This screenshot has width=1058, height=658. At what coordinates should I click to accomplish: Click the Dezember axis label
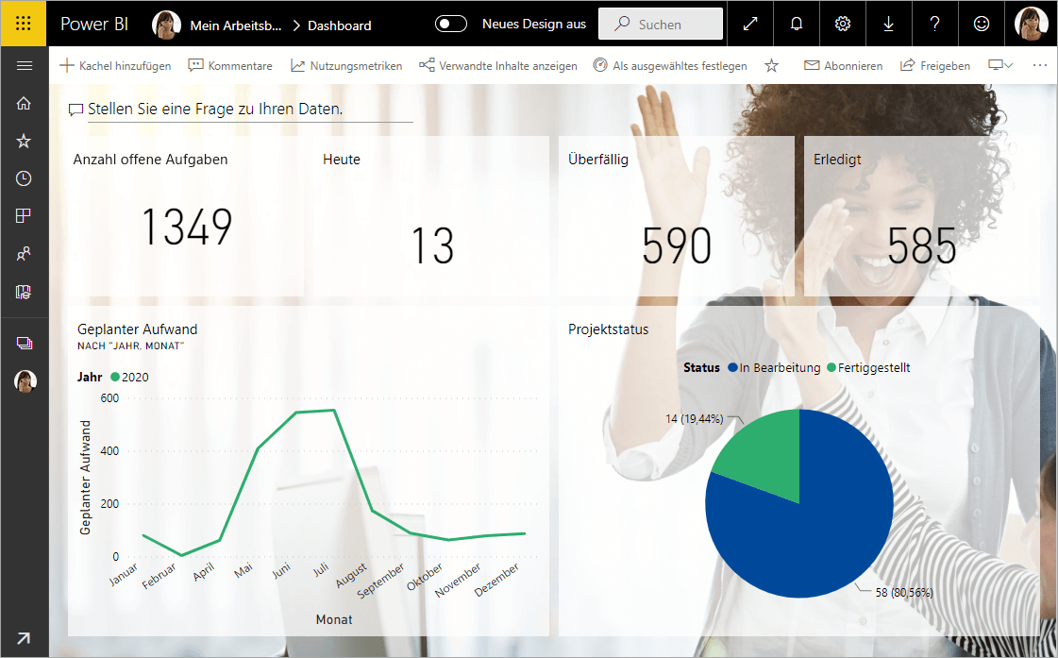[497, 580]
